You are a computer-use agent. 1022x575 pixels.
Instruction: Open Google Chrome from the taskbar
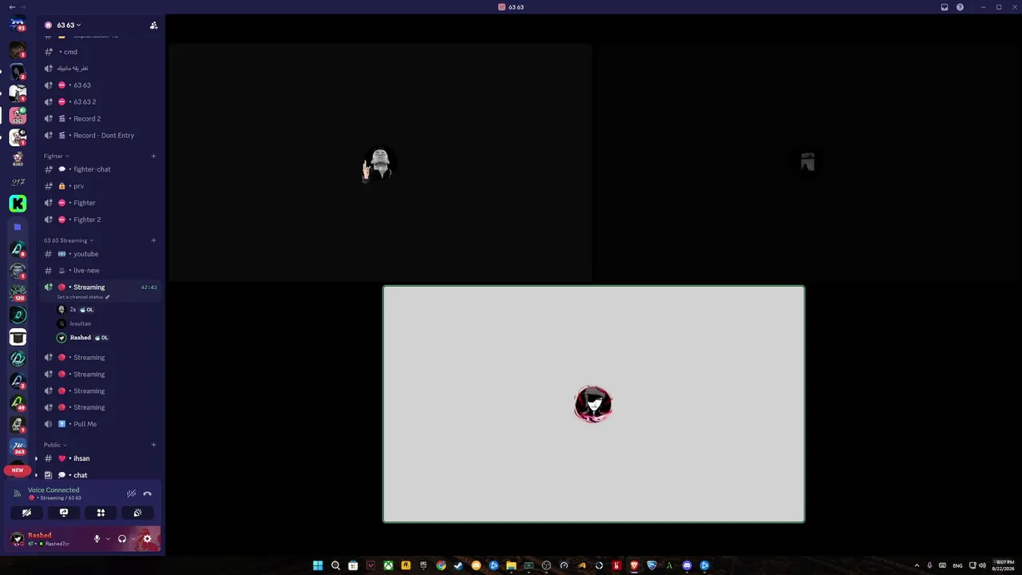441,565
